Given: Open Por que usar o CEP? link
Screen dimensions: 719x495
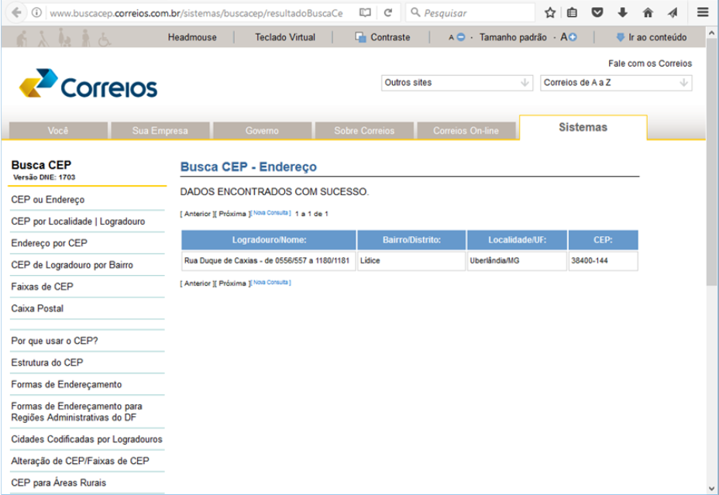Looking at the screenshot, I should 54,341.
